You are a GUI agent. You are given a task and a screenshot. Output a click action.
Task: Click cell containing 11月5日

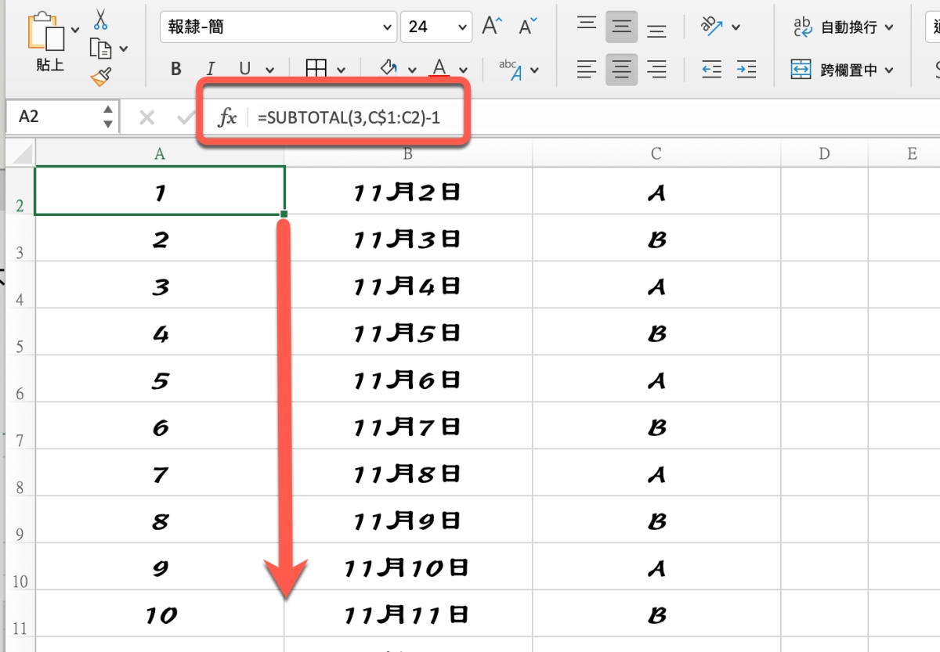408,332
